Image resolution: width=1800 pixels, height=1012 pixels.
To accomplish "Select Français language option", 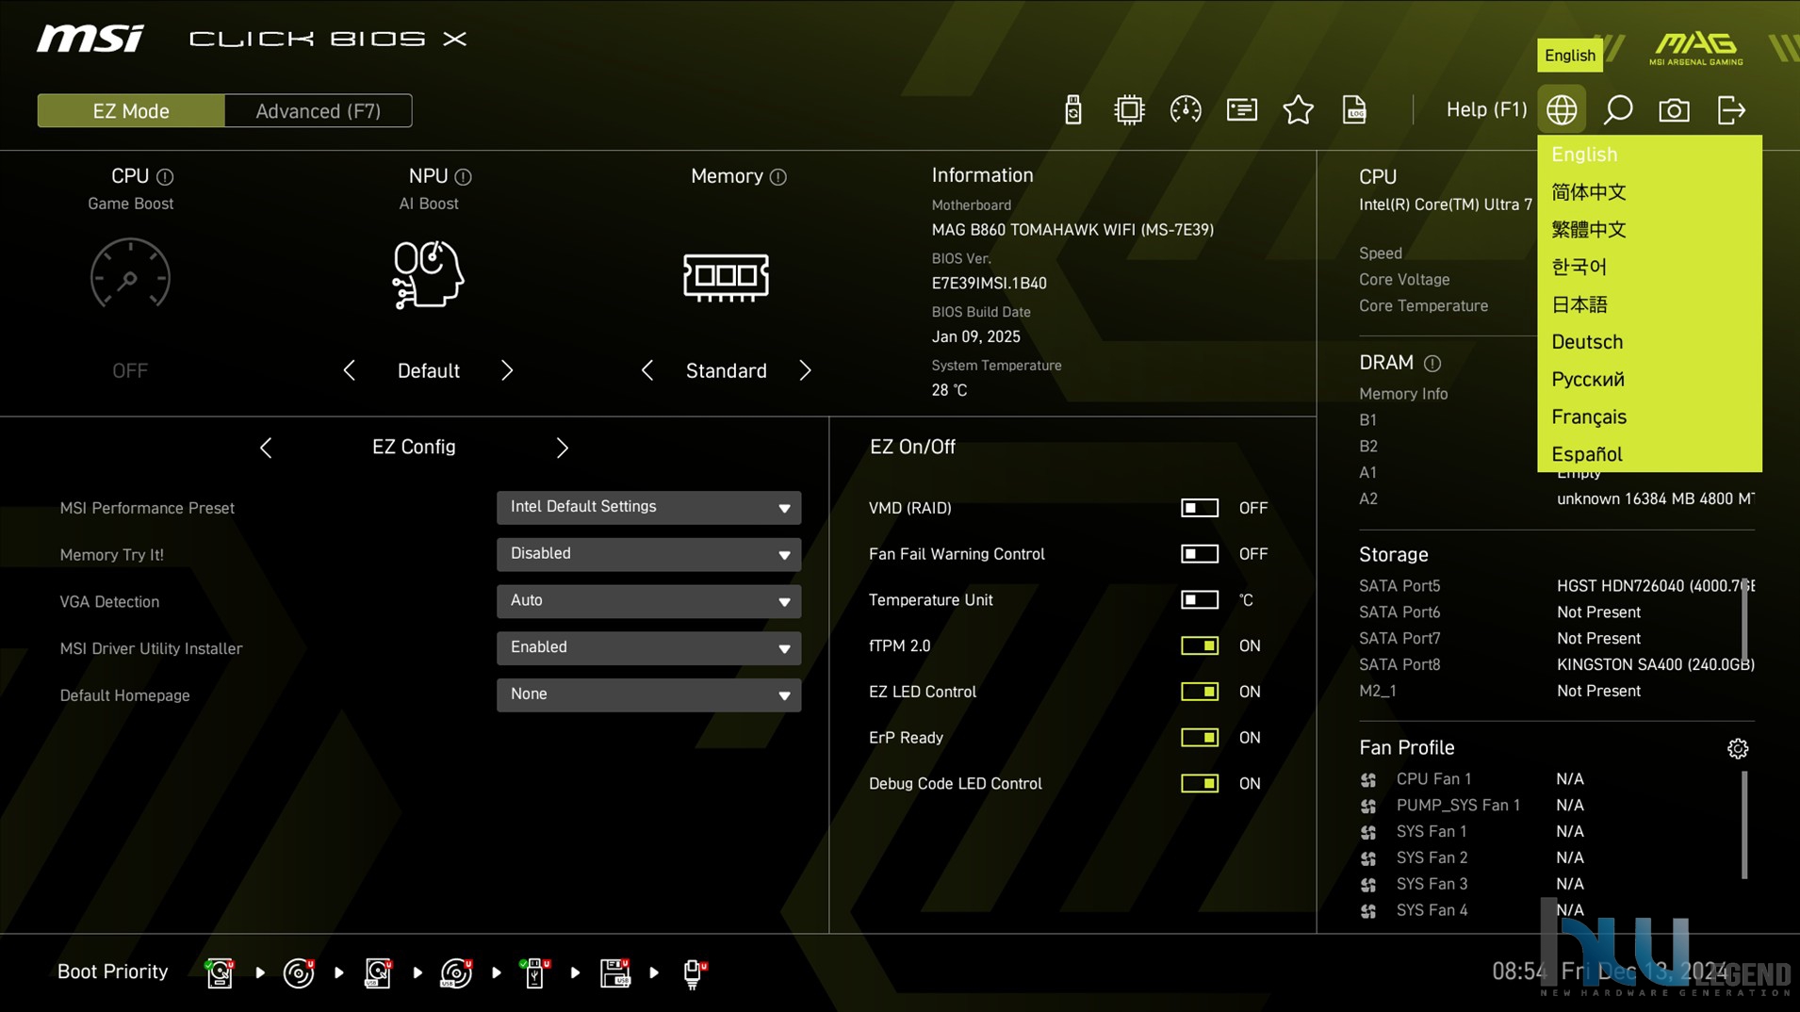I will click(x=1649, y=416).
